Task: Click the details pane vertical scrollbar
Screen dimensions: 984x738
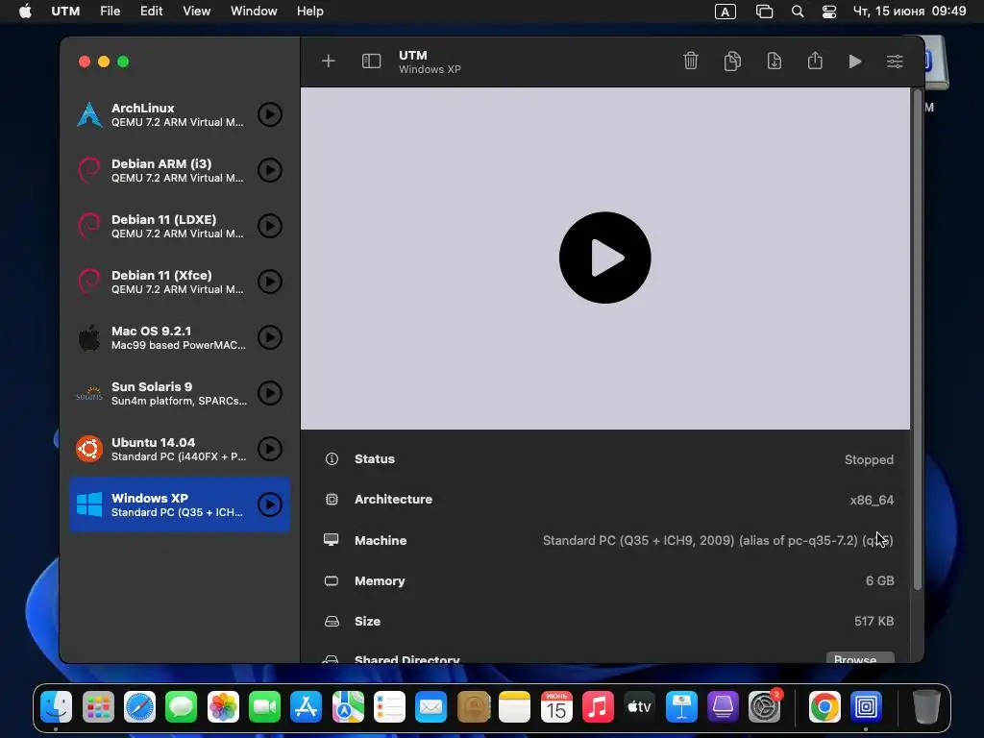Action: tap(917, 339)
